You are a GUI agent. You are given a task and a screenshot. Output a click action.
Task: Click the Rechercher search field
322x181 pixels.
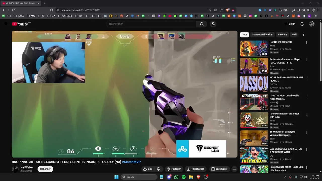coord(151,24)
